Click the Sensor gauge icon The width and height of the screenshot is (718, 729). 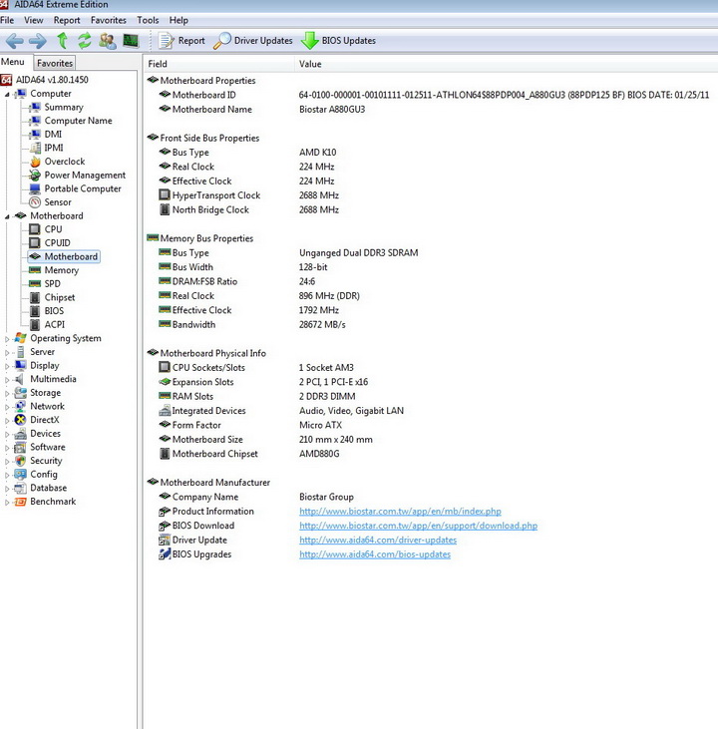pos(35,202)
